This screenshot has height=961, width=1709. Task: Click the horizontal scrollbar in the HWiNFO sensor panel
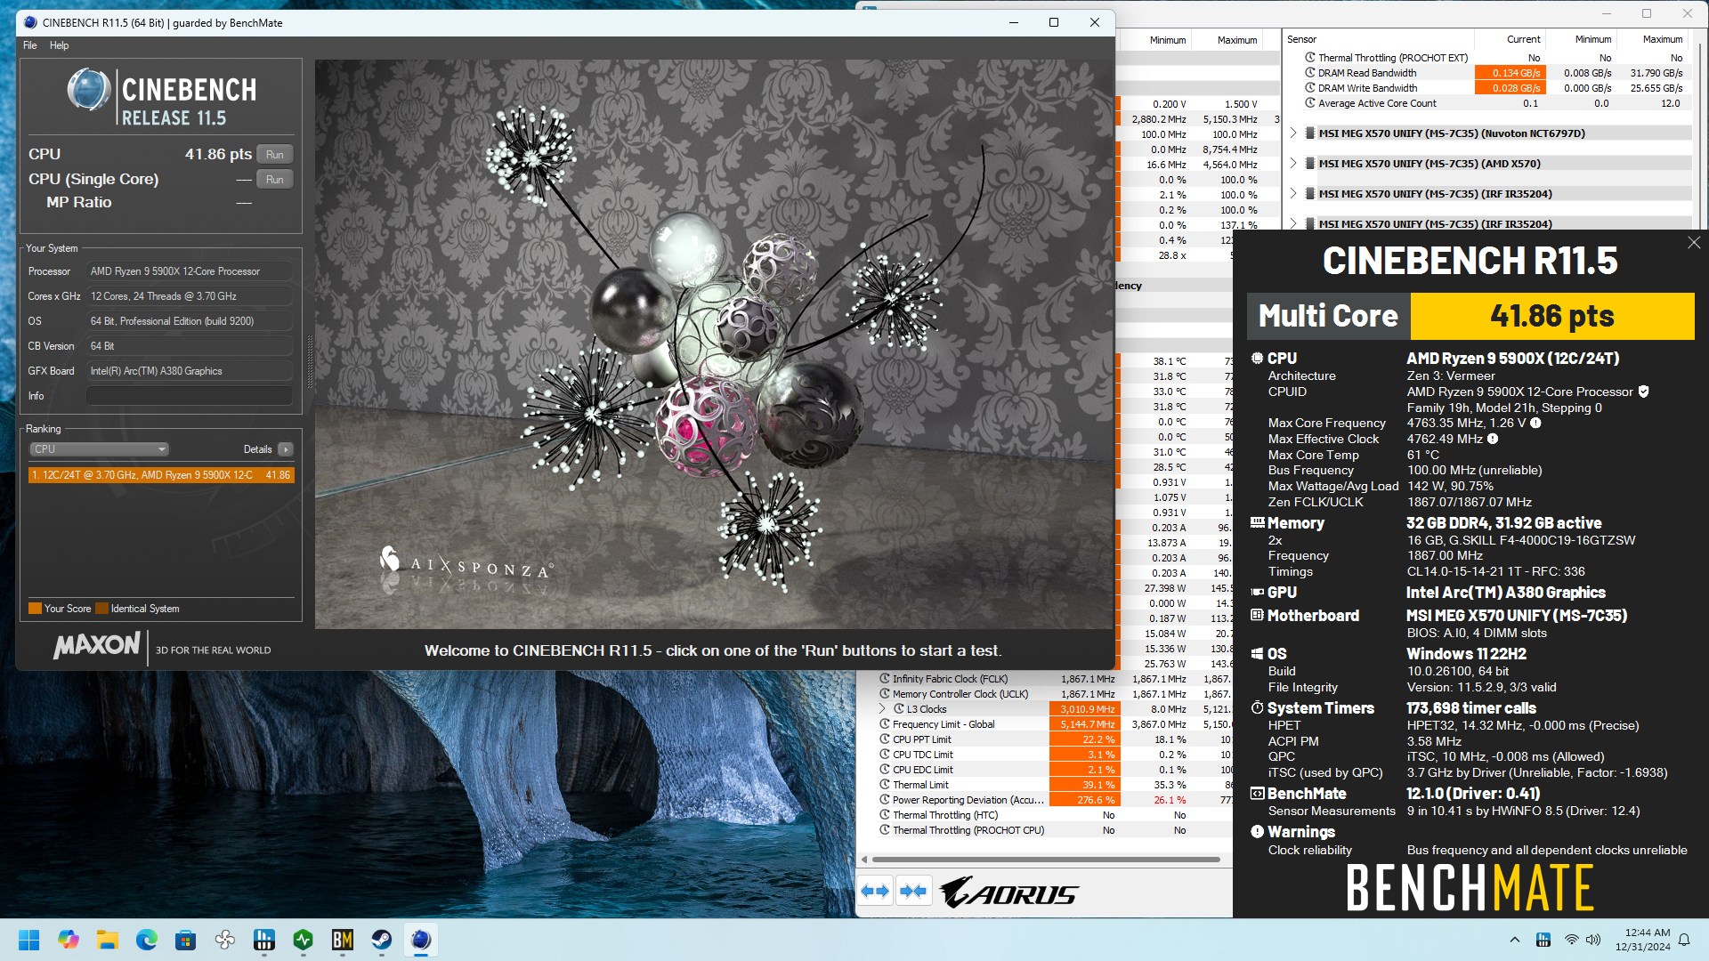pyautogui.click(x=1046, y=860)
